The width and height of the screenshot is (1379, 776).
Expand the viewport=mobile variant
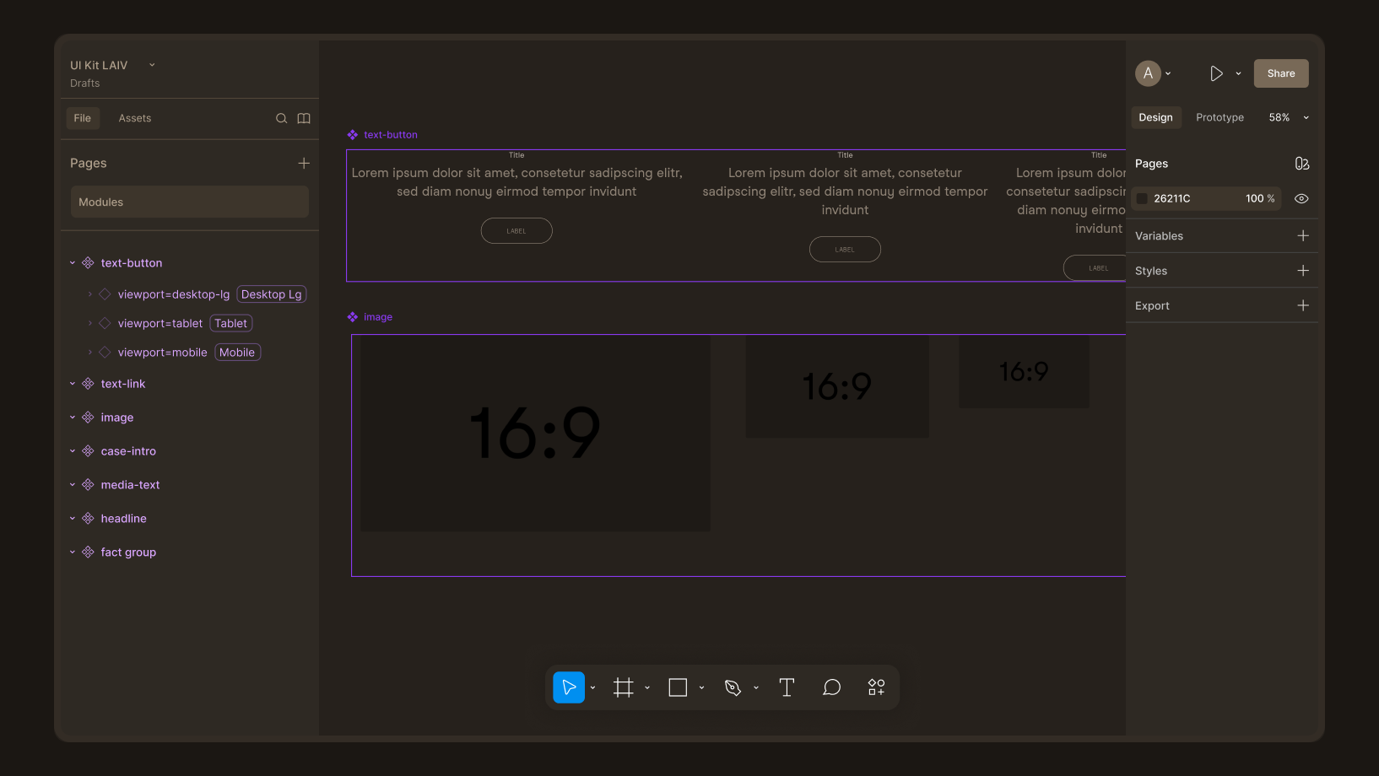pos(90,353)
